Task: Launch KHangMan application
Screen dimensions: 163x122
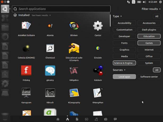Action: (98, 93)
